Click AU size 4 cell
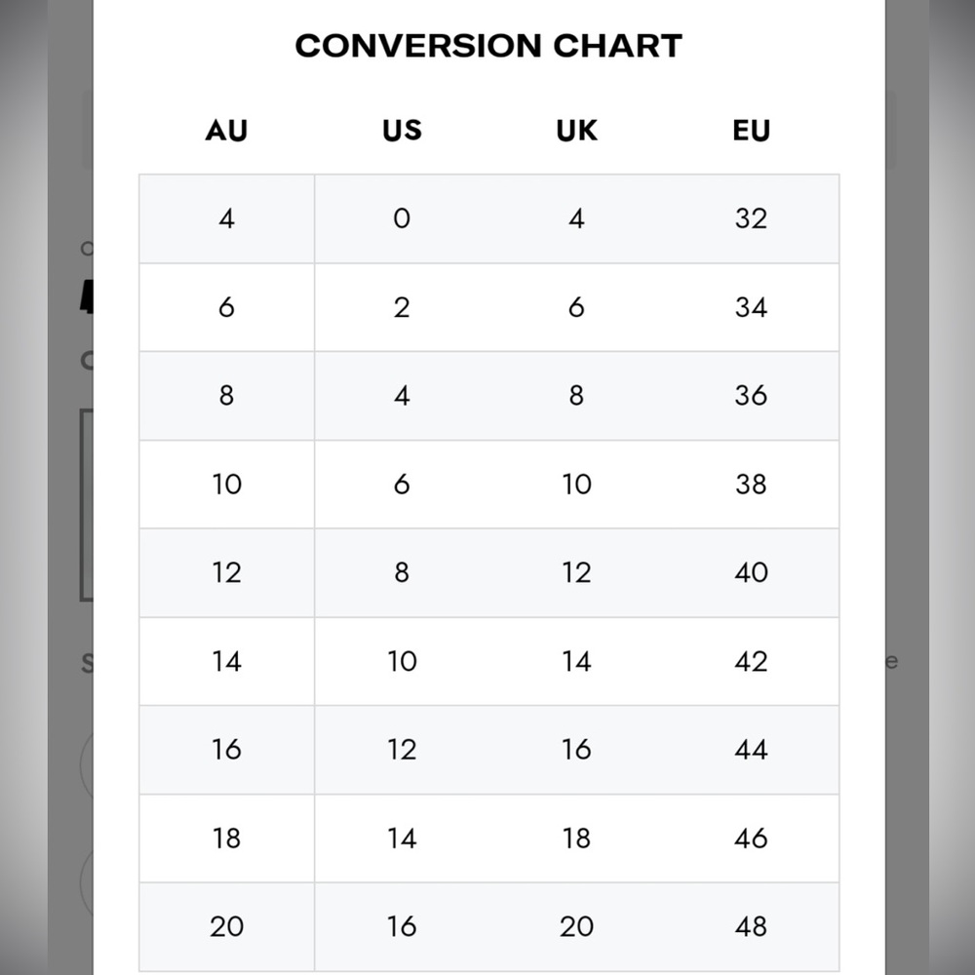 tap(227, 218)
